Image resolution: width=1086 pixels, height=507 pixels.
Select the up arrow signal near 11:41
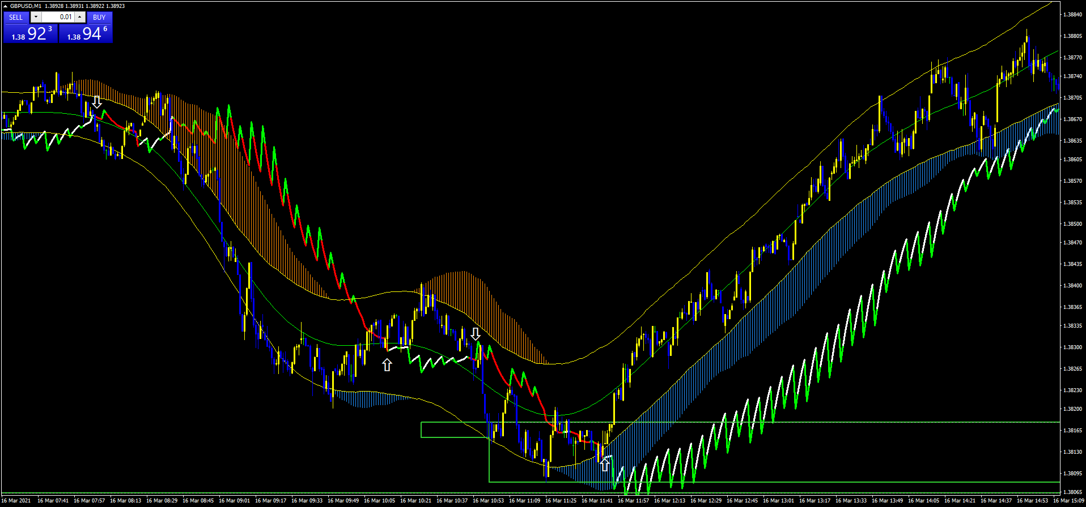point(605,465)
